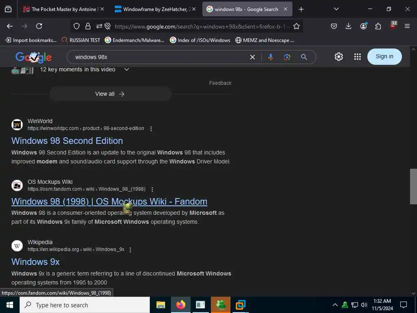The height and width of the screenshot is (313, 417).
Task: Open Firefox account menu
Action: tap(364, 26)
